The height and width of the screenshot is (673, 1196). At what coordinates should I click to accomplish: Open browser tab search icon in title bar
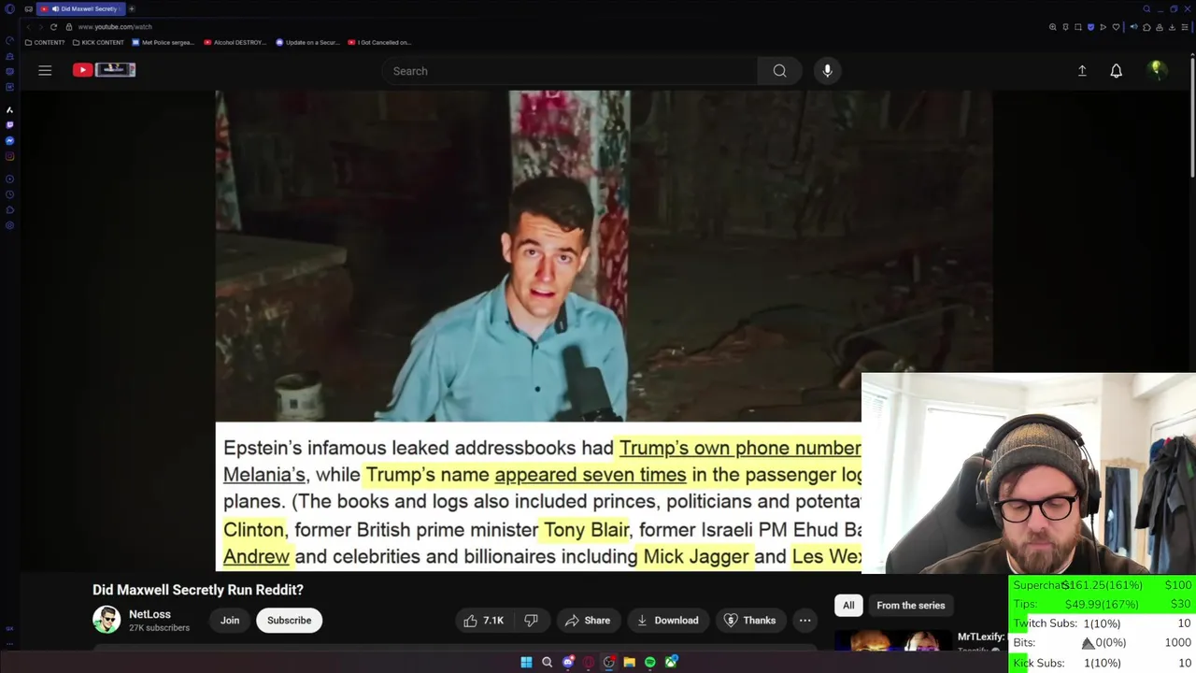click(1146, 9)
